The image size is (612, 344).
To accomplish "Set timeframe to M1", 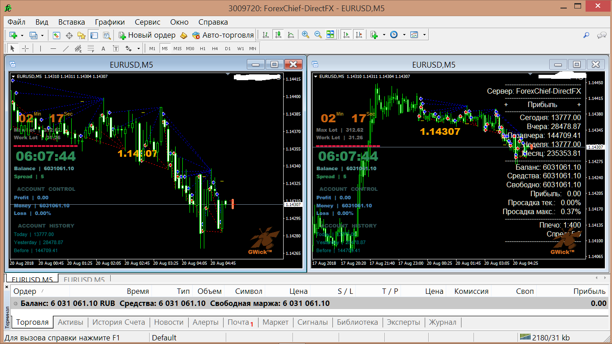I will [x=152, y=48].
